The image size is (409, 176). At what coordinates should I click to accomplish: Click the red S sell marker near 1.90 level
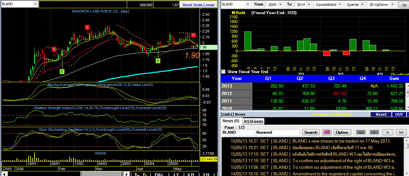pyautogui.click(x=54, y=49)
